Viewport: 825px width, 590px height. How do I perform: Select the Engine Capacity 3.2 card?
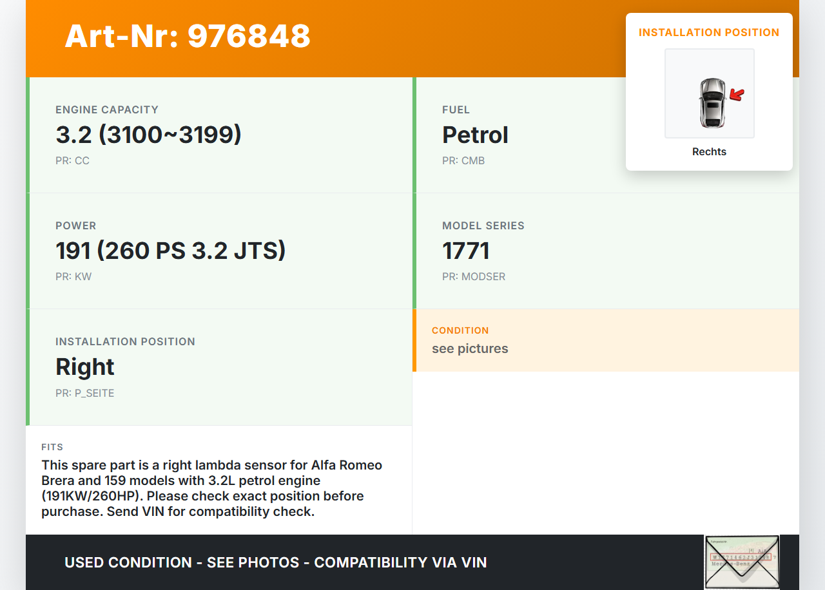(219, 135)
